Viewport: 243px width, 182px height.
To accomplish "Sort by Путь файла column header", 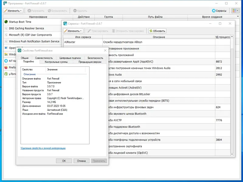I will [x=155, y=17].
